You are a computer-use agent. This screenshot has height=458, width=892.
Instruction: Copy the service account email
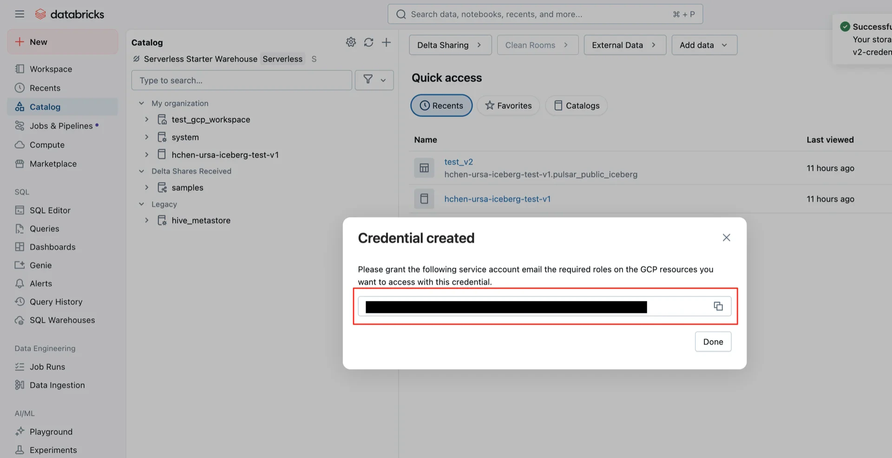[718, 306]
